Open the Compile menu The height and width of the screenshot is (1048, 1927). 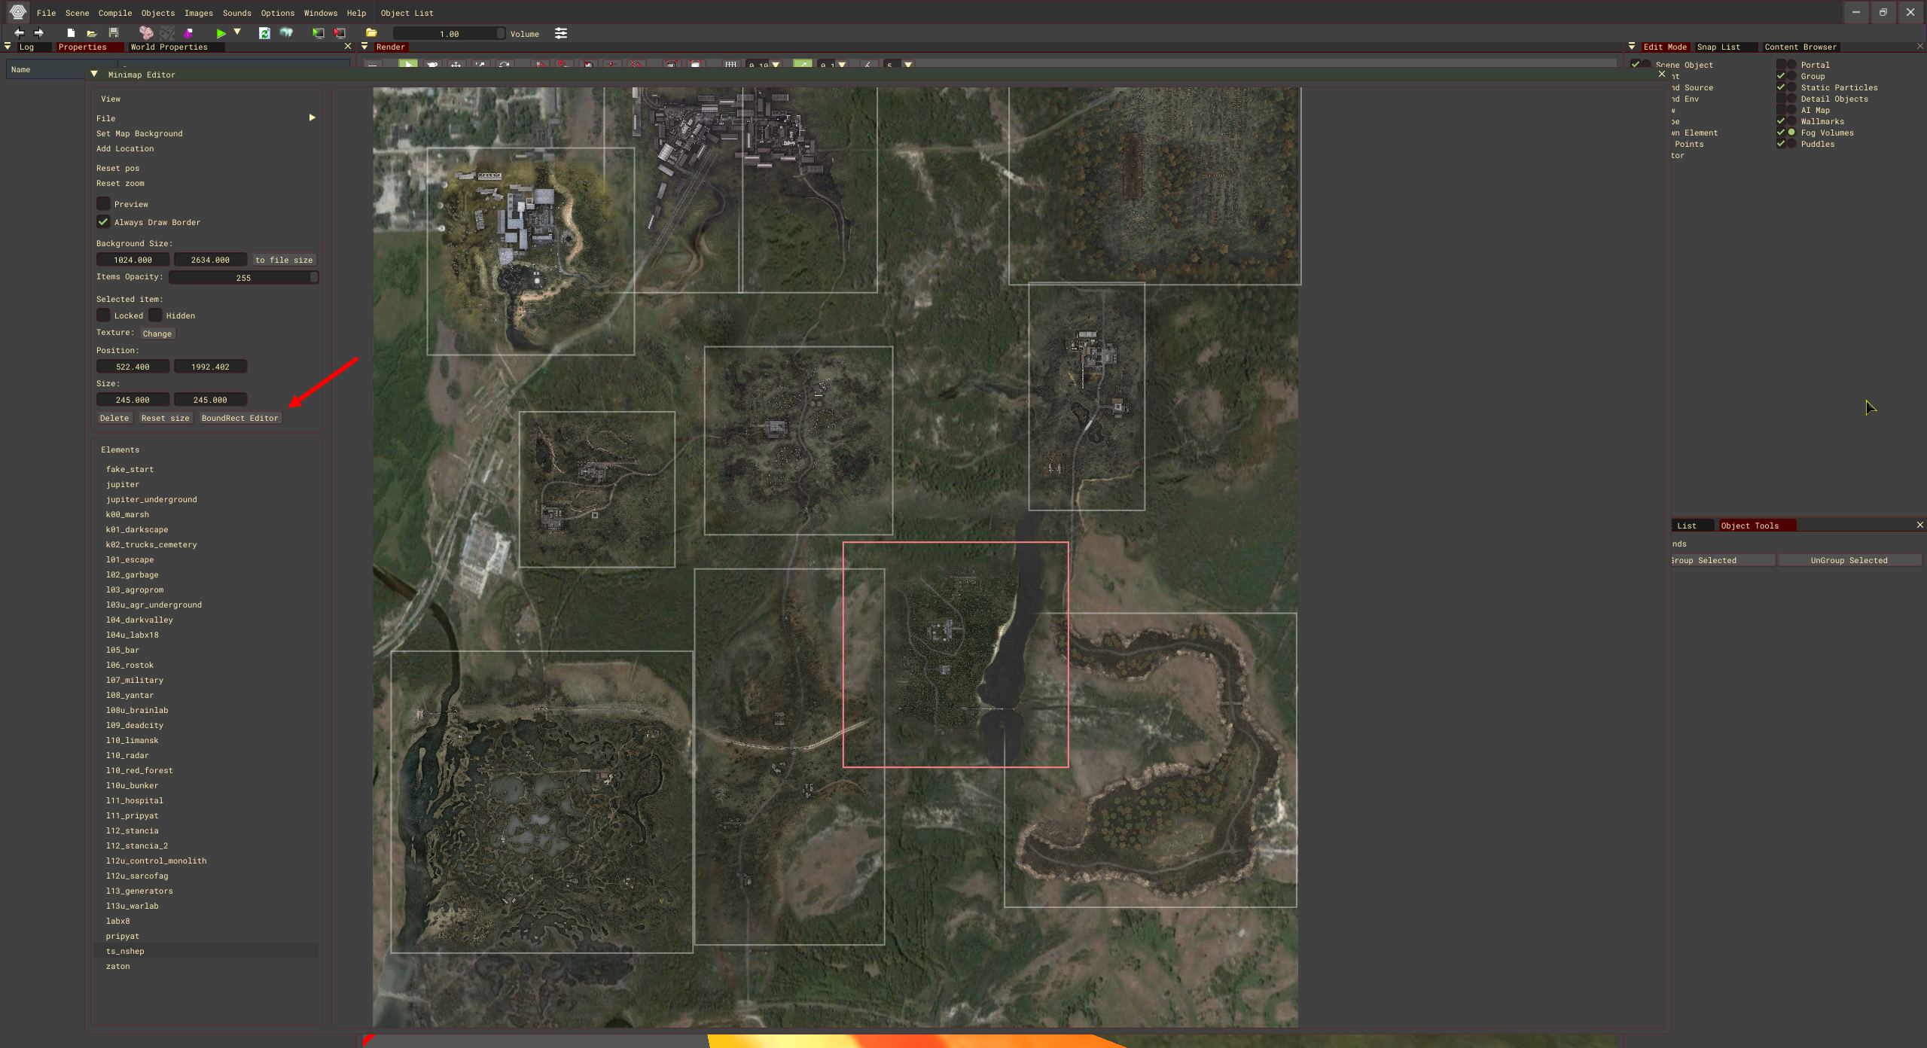pos(115,13)
